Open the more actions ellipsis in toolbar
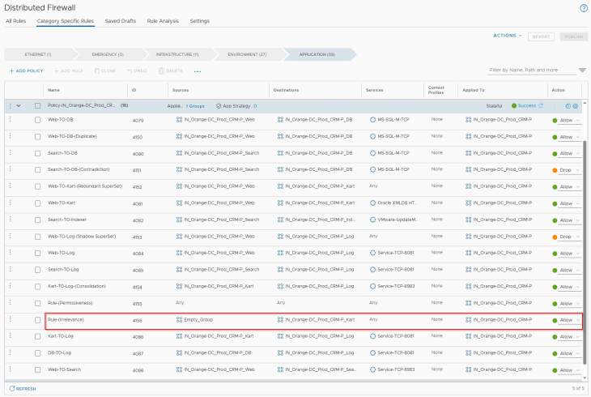Screen dimensions: 591x397 tap(197, 71)
